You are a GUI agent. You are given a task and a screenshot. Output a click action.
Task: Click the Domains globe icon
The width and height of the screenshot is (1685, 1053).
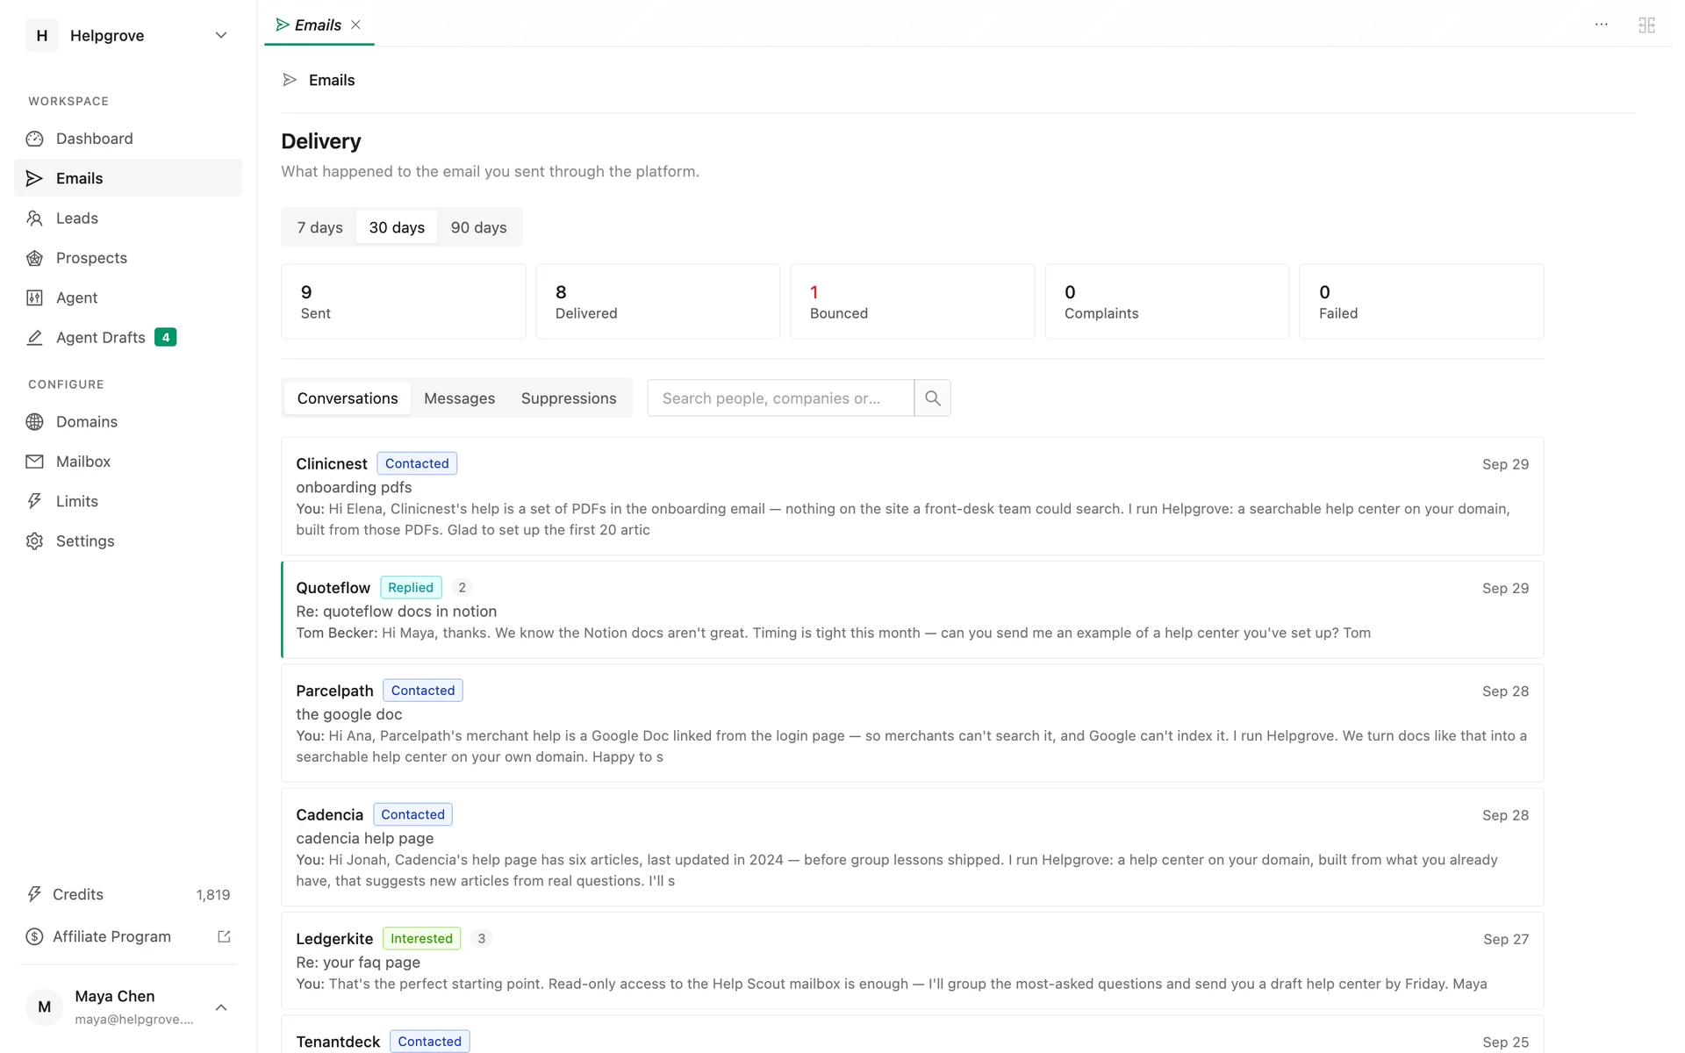[x=34, y=422]
